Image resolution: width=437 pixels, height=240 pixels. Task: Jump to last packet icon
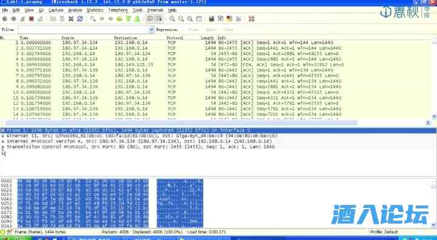point(137,19)
